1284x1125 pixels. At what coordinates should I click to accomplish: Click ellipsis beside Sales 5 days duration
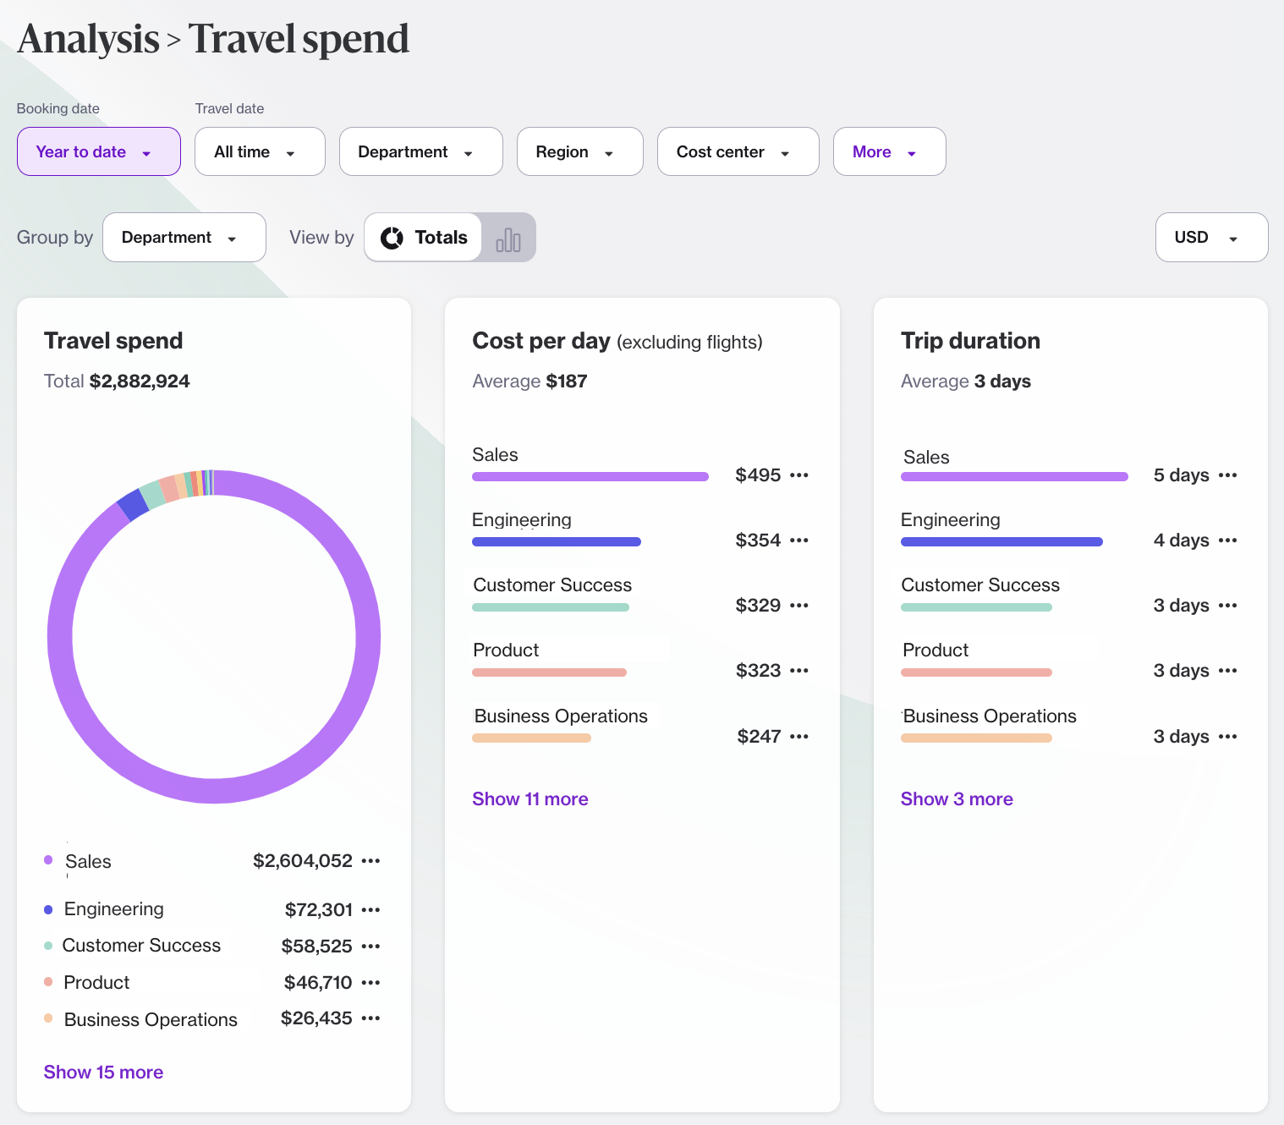(x=1227, y=475)
